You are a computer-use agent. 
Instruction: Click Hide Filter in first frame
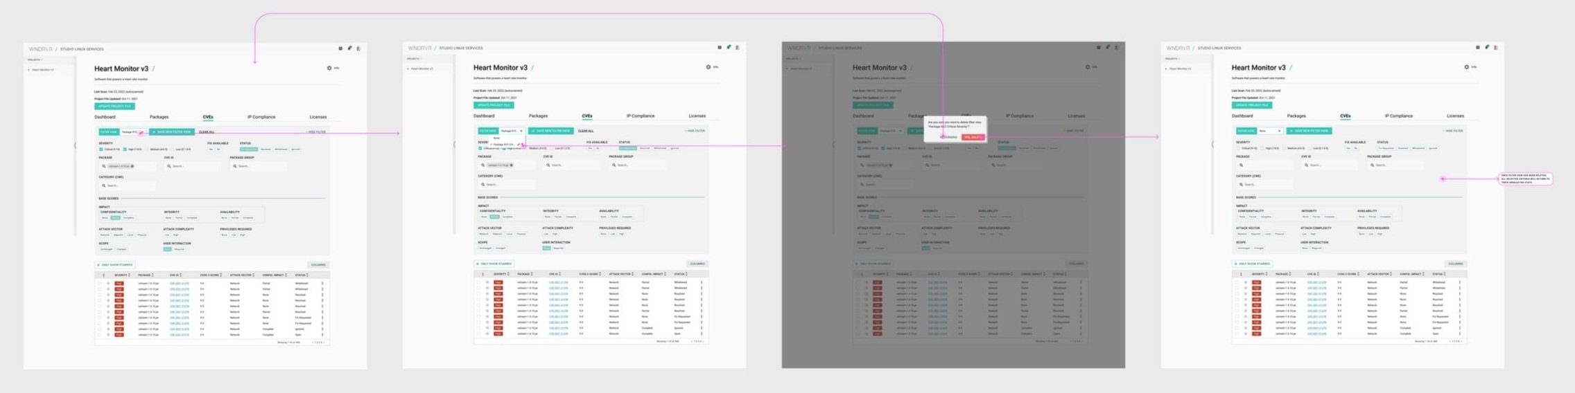tap(315, 131)
